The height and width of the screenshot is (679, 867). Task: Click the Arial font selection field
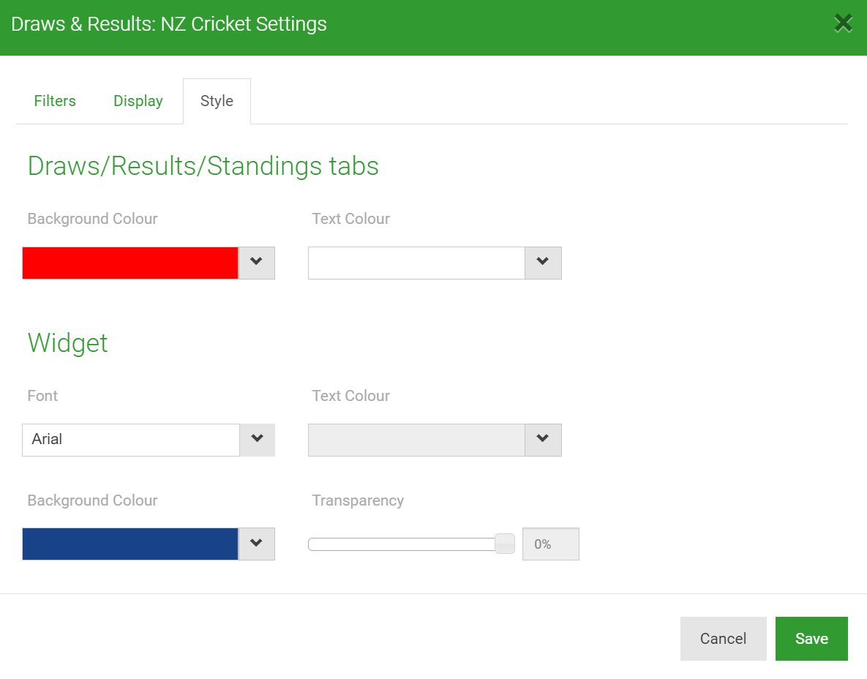click(x=131, y=440)
